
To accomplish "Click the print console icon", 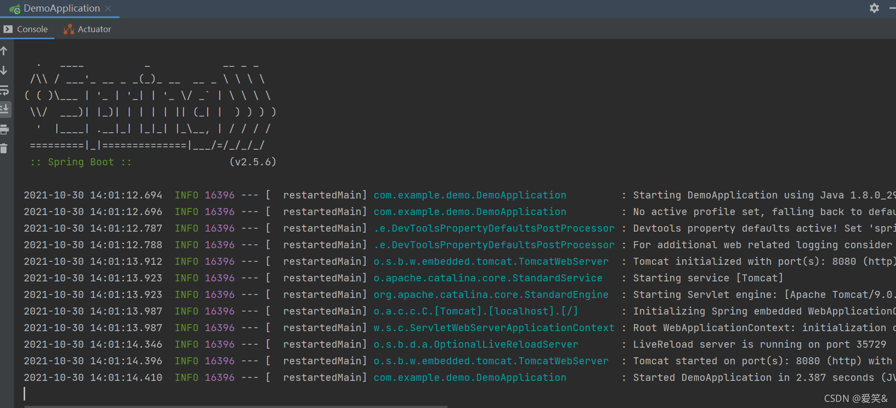I will (x=4, y=130).
